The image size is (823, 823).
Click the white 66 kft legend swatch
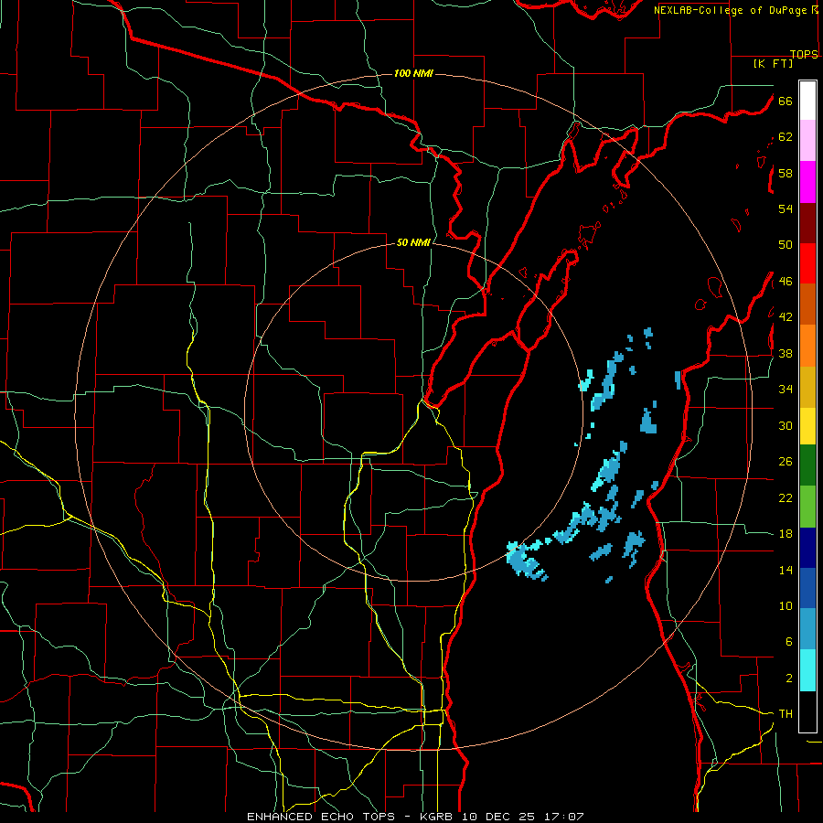(807, 101)
